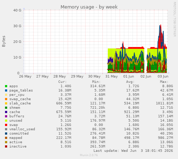Select the 'slab_cache' legend label
The width and height of the screenshot is (178, 159).
click(x=20, y=103)
